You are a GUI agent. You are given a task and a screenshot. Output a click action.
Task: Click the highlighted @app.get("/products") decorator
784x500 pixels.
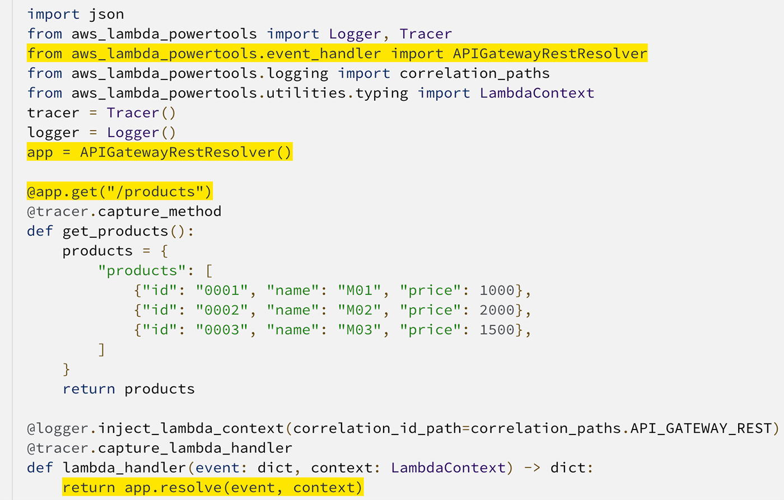120,191
